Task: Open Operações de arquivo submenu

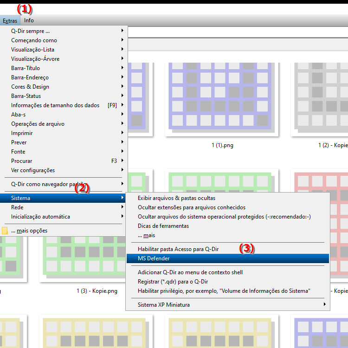Action: point(64,124)
